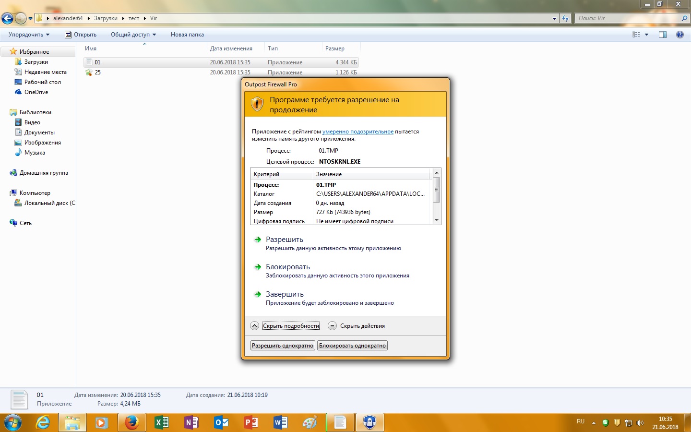The width and height of the screenshot is (691, 432).
Task: Open OneNote from the taskbar
Action: 191,422
